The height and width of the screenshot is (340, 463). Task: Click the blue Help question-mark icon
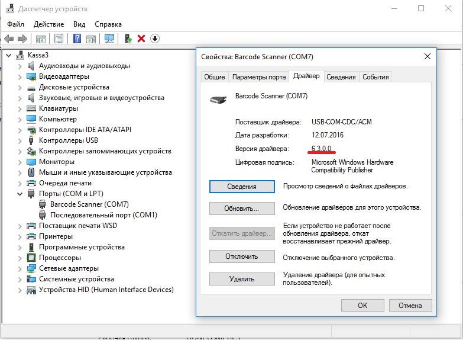click(x=77, y=39)
